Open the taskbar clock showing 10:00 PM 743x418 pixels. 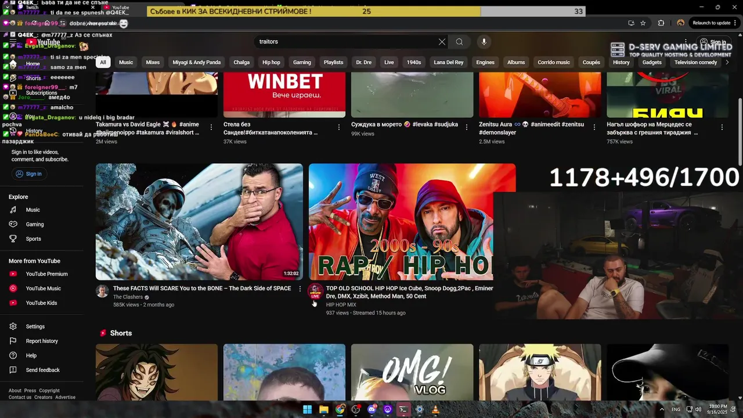click(719, 409)
